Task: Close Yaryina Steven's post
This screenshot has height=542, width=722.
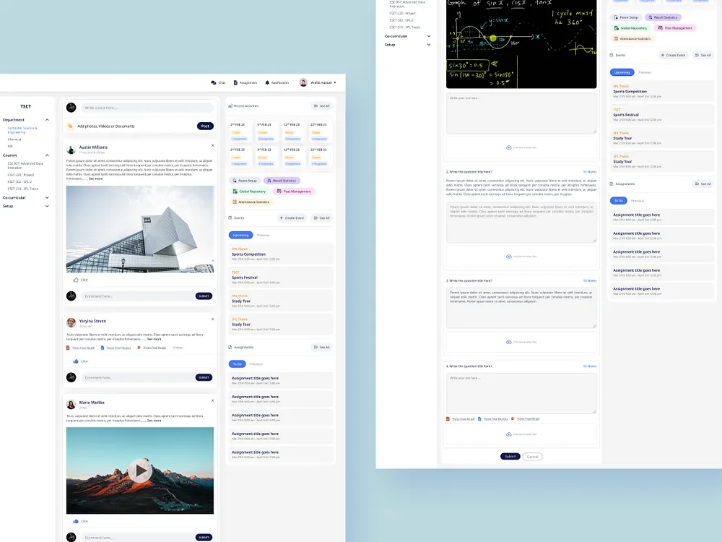Action: pos(213,319)
